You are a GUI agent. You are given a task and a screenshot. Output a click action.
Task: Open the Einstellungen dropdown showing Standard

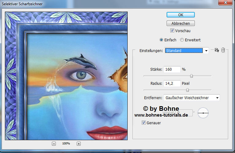click(x=187, y=50)
